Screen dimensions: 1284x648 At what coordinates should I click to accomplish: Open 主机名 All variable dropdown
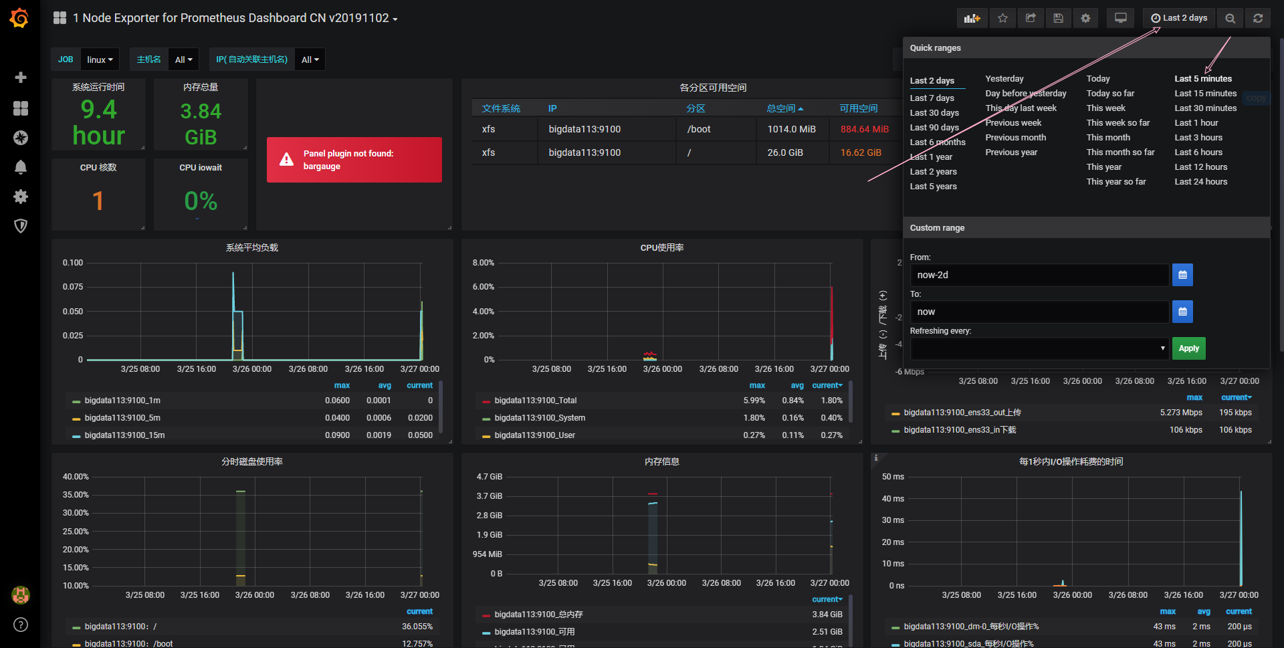(x=183, y=60)
